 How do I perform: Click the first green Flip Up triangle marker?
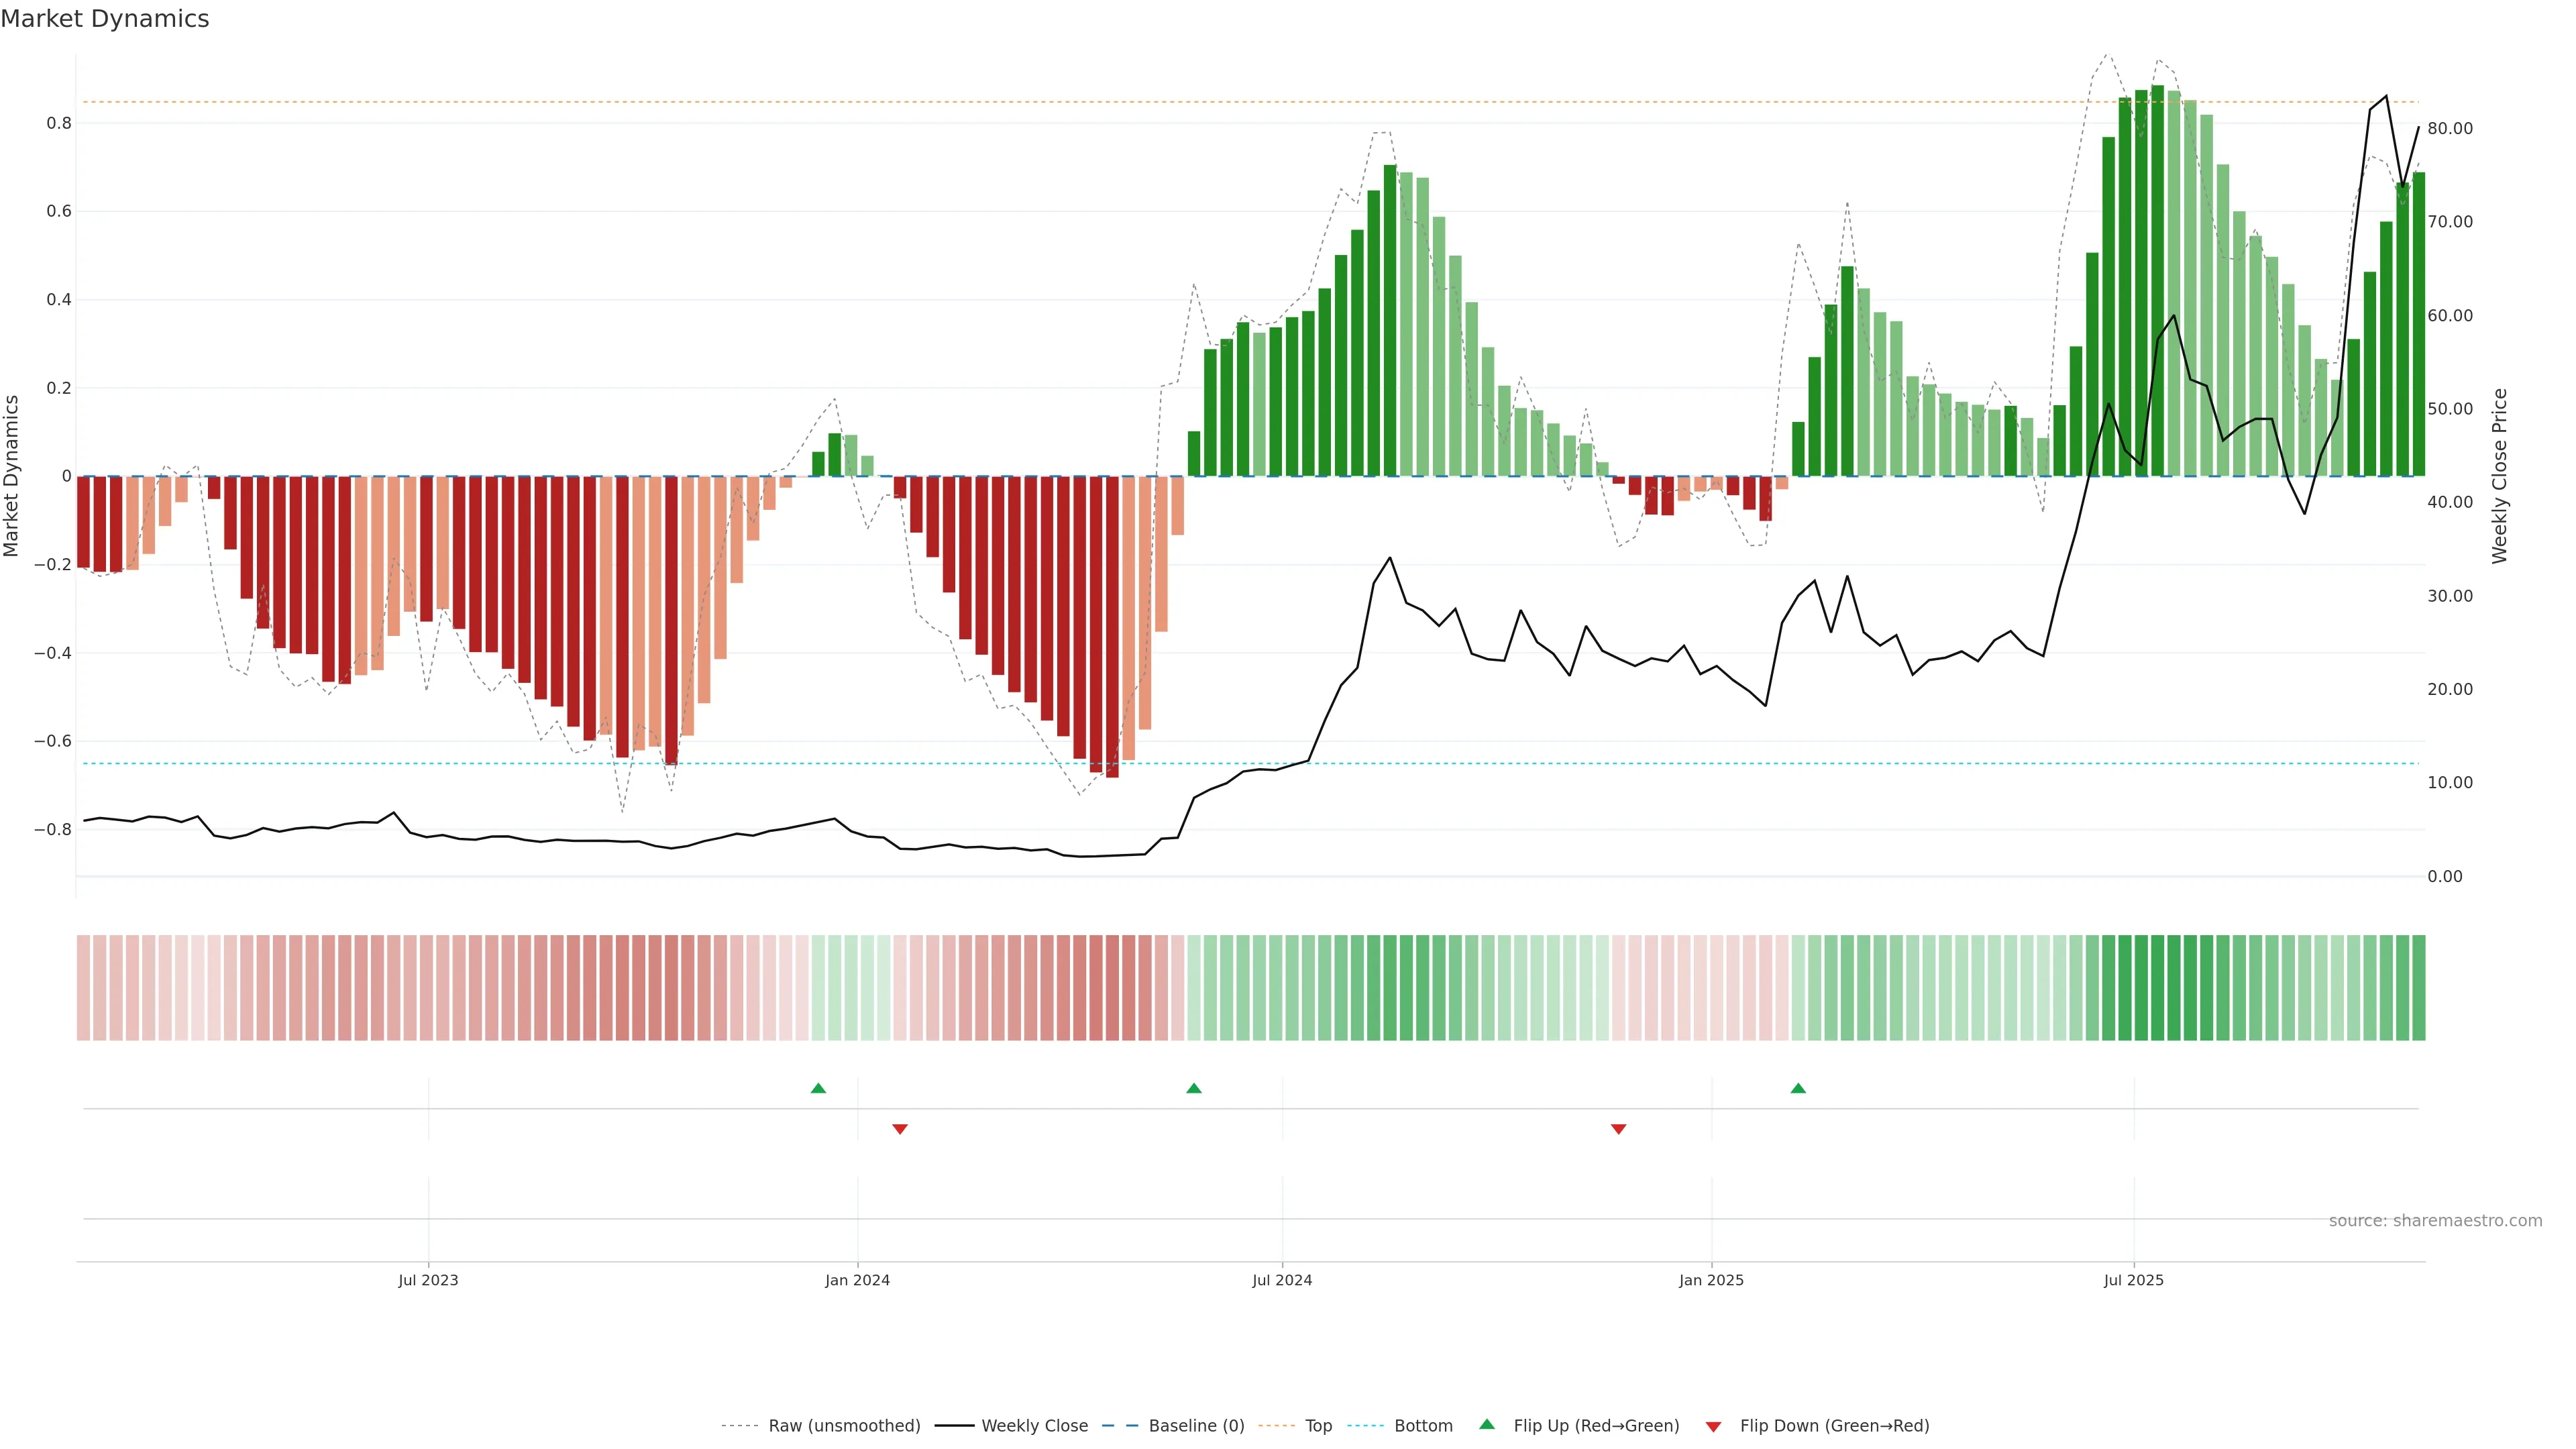818,1088
